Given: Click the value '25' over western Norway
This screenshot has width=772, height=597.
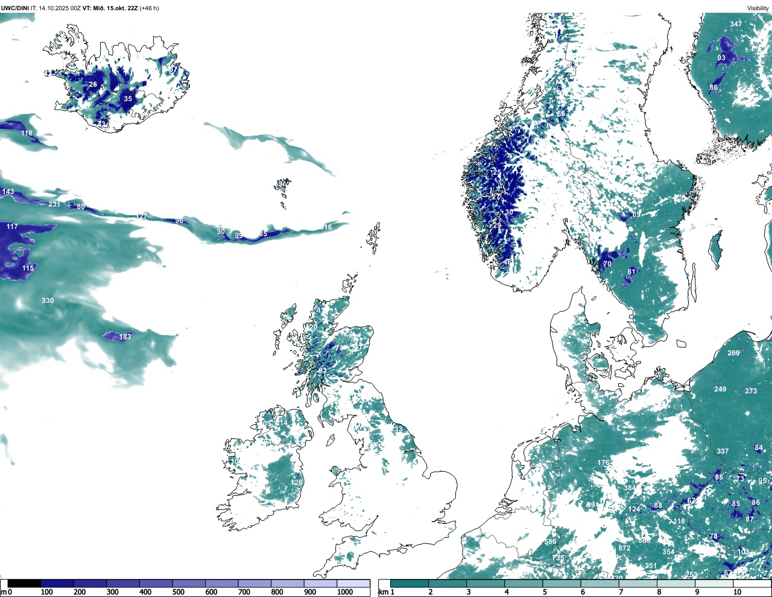Looking at the screenshot, I should [497, 172].
